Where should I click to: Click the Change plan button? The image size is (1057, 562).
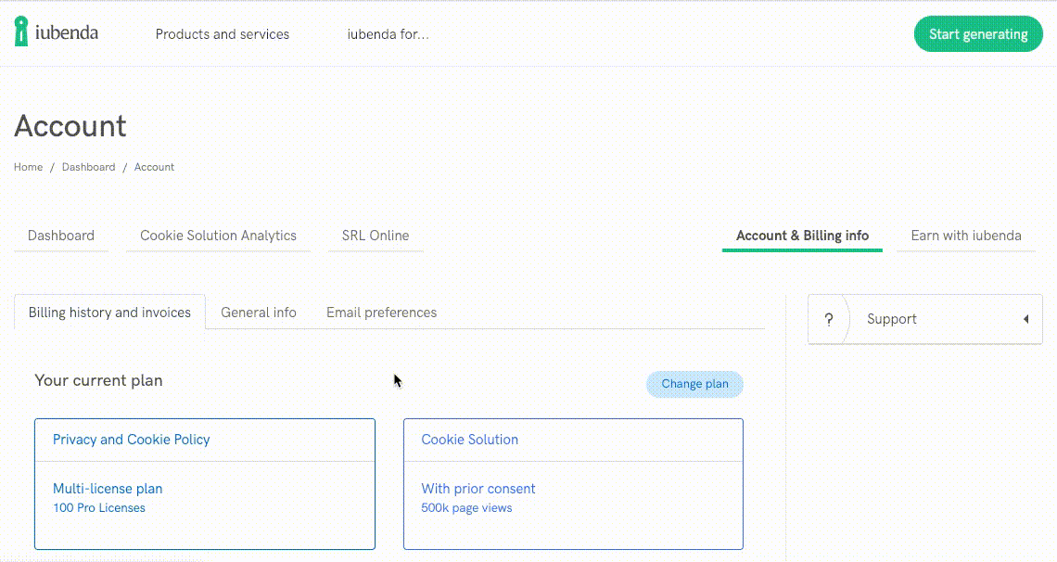(694, 383)
